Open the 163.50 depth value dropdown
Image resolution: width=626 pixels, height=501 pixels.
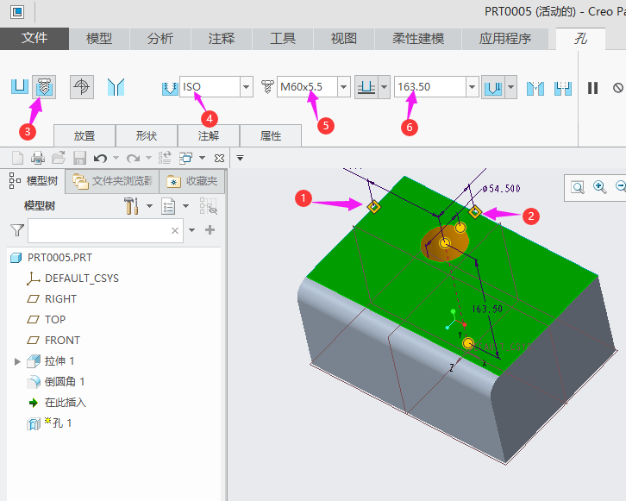click(x=472, y=86)
